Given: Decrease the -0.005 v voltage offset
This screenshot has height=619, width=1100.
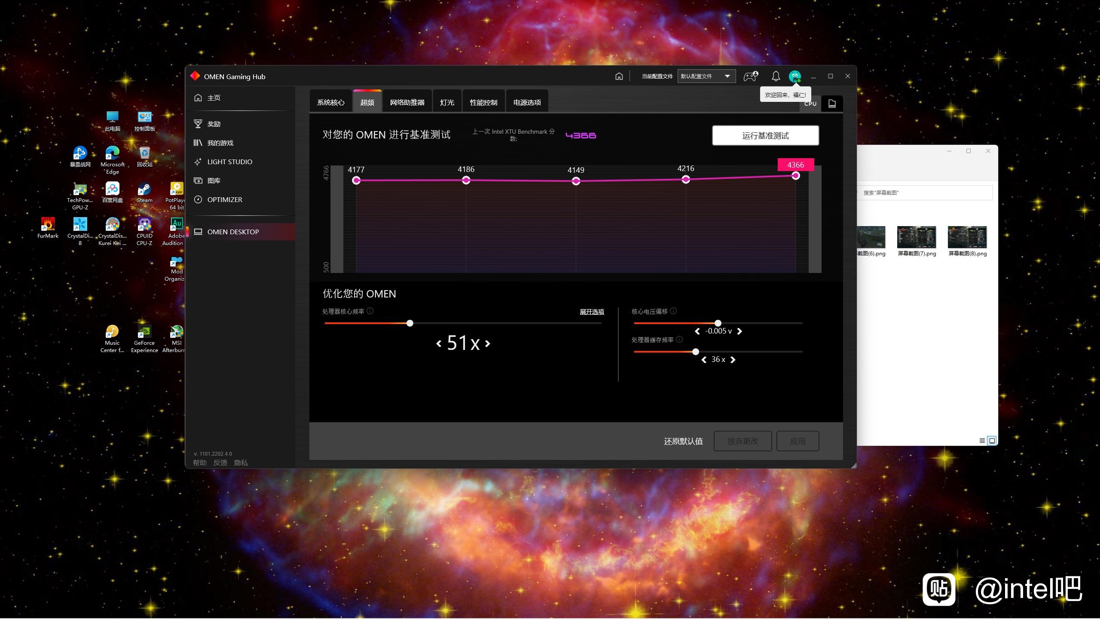Looking at the screenshot, I should pyautogui.click(x=697, y=331).
